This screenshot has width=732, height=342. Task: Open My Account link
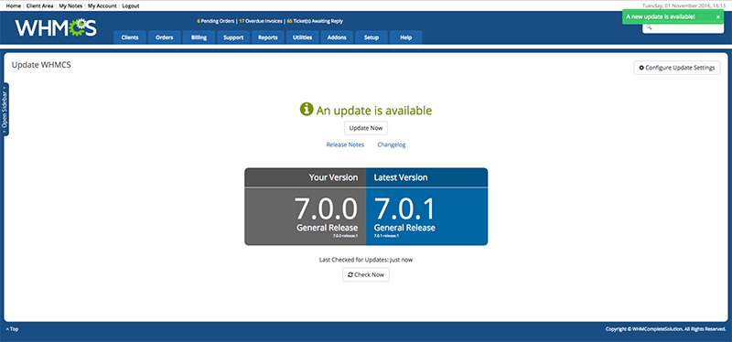click(102, 6)
